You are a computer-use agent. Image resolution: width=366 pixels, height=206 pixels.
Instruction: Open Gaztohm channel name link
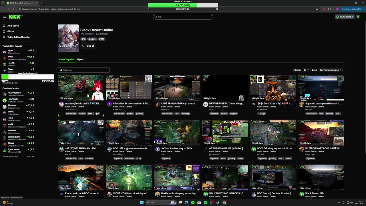click(x=166, y=110)
